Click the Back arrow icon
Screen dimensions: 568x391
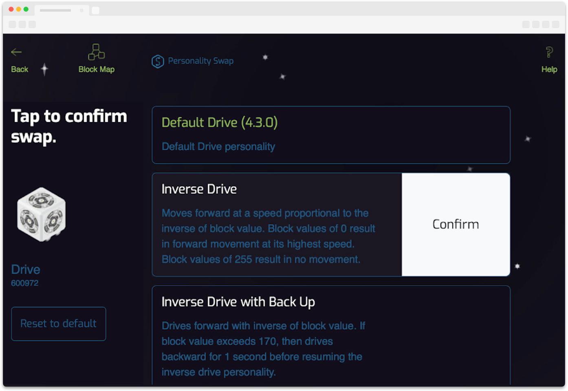(16, 52)
